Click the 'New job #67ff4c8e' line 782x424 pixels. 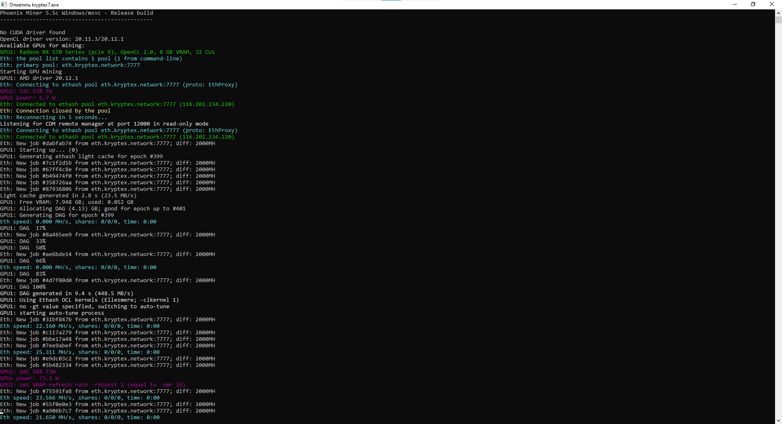pyautogui.click(x=108, y=170)
